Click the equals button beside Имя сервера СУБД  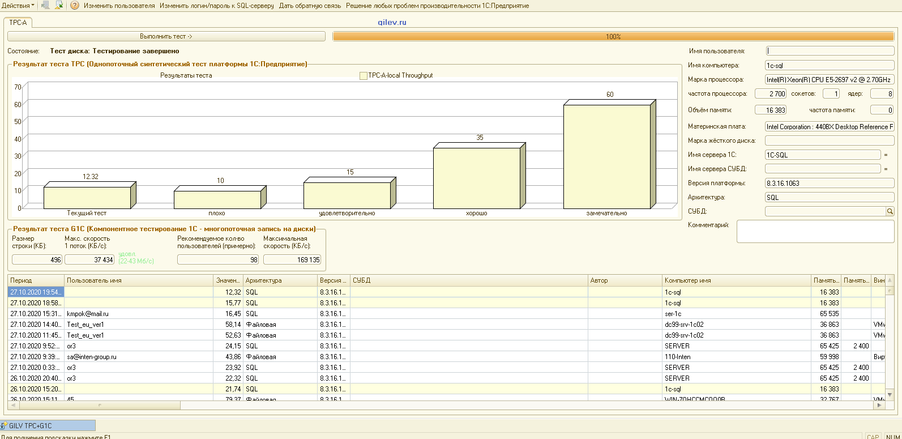coord(886,169)
